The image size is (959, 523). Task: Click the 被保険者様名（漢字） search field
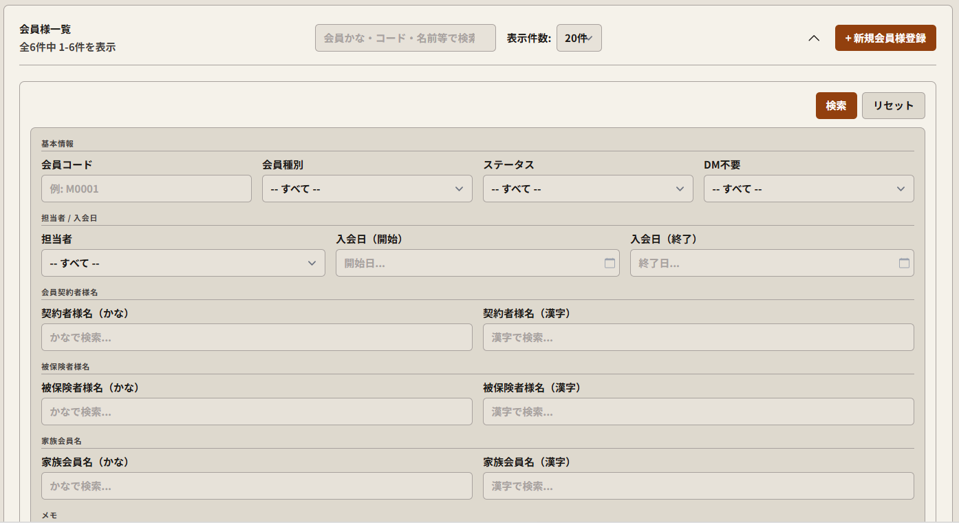pos(698,412)
